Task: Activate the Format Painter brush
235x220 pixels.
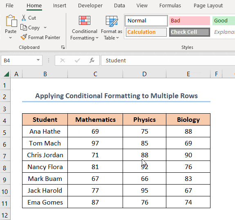Action: pos(24,37)
